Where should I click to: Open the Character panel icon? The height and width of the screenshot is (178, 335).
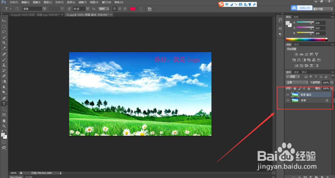280,28
